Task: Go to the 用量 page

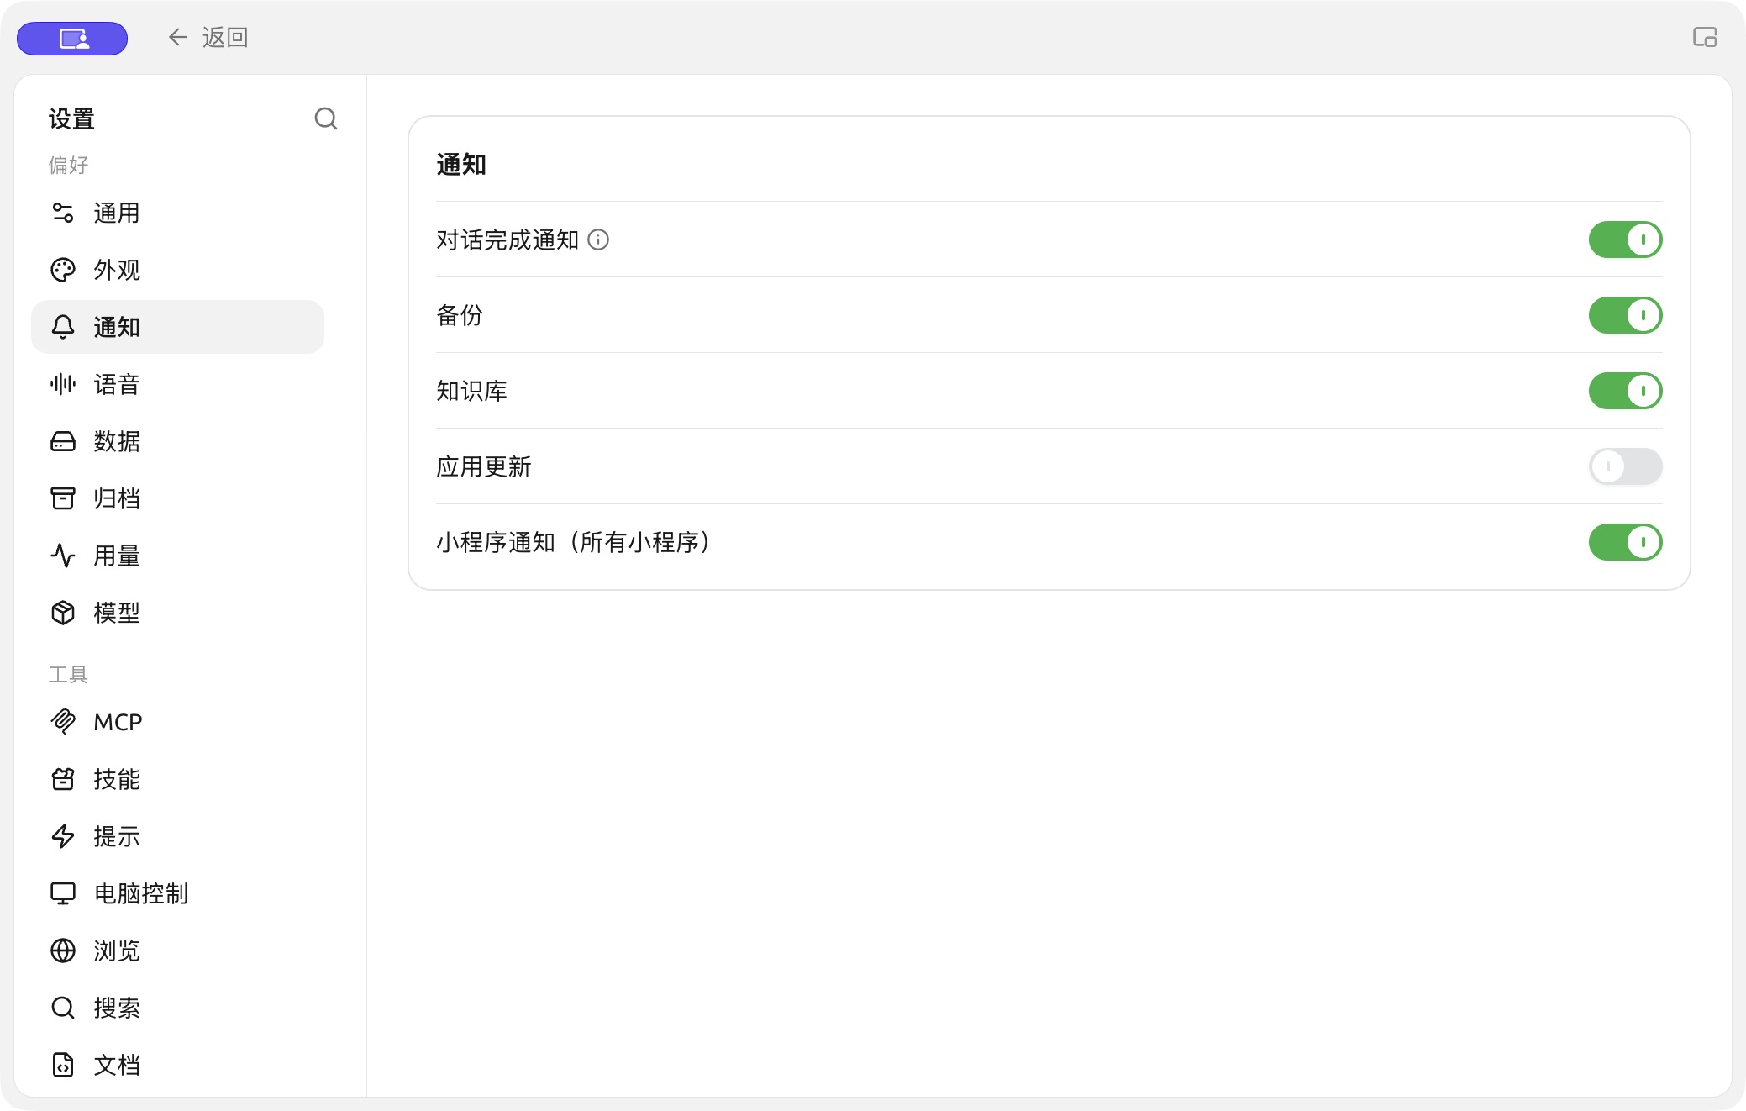Action: [x=177, y=555]
